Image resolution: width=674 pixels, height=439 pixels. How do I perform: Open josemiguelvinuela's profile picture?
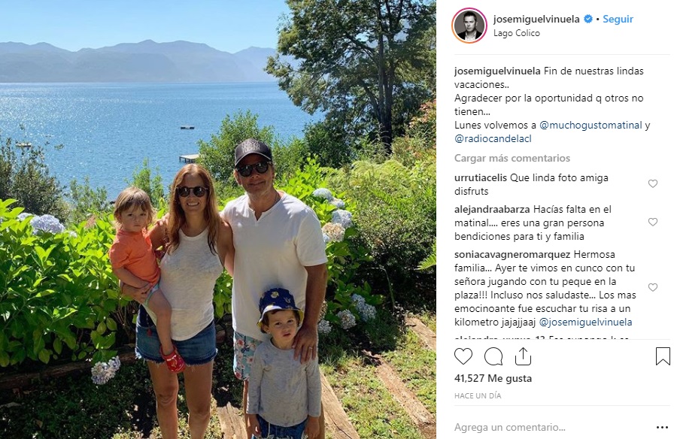coord(469,26)
